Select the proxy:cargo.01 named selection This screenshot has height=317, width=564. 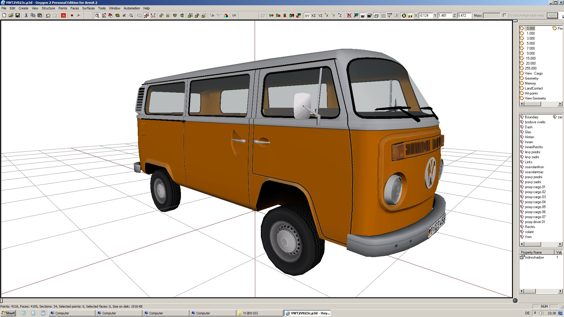(x=535, y=187)
